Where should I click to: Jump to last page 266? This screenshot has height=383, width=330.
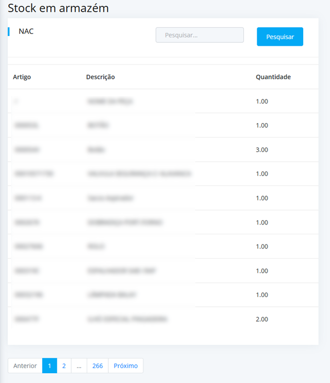click(97, 366)
